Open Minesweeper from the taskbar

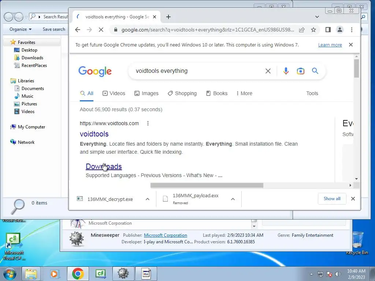(123, 274)
